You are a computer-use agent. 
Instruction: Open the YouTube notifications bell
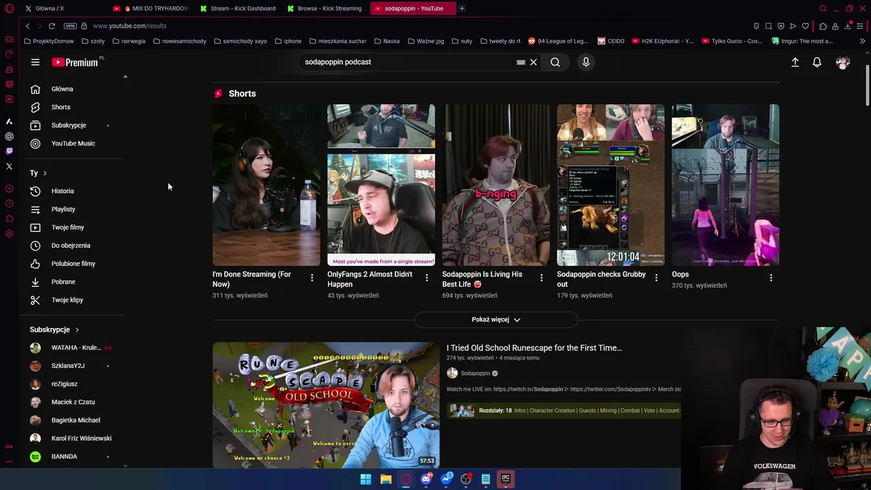tap(817, 62)
